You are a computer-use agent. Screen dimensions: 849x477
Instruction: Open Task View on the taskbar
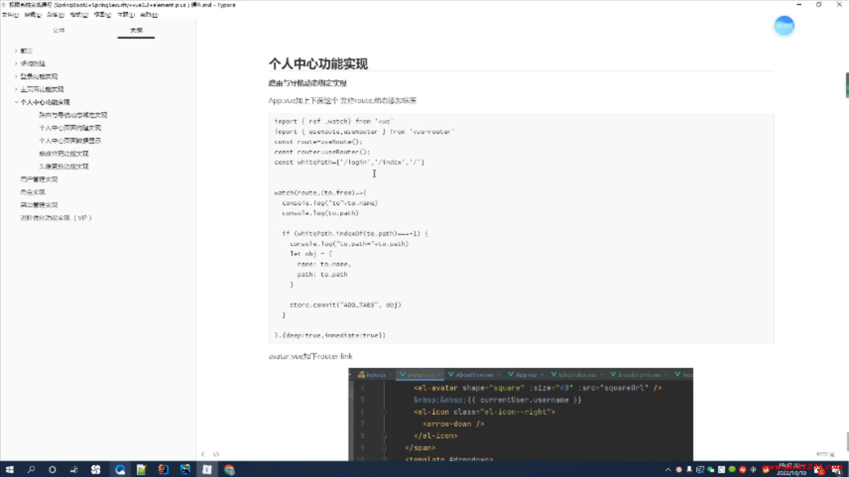[74, 469]
